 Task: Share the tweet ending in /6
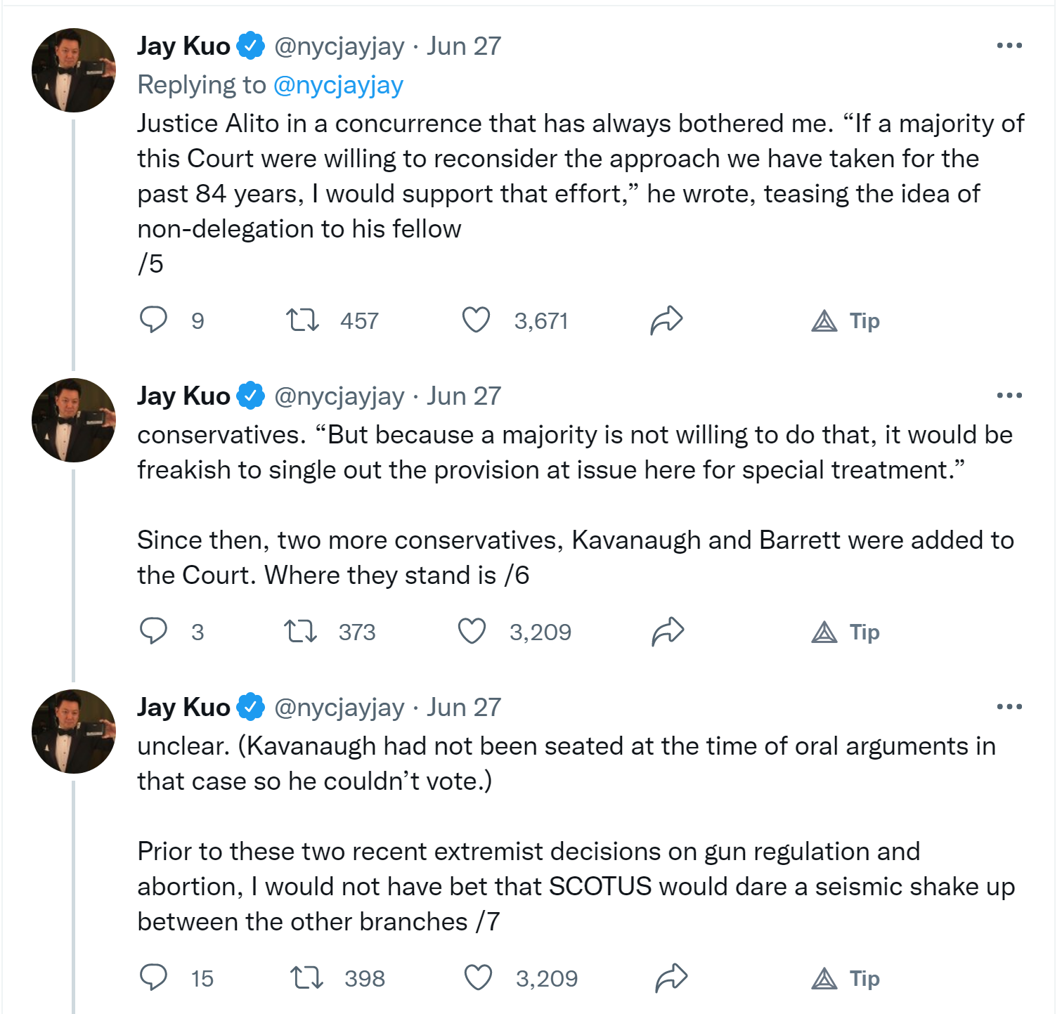click(667, 631)
